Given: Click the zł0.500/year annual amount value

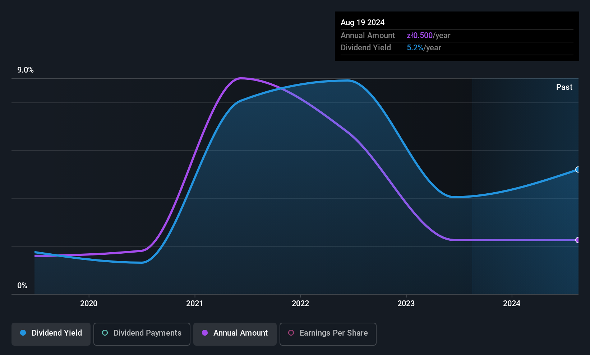Looking at the screenshot, I should 428,36.
